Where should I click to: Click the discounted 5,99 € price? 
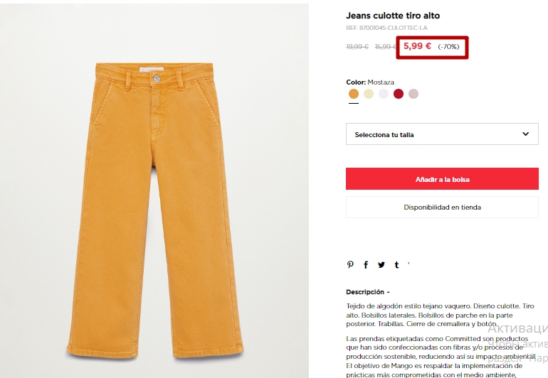click(417, 46)
